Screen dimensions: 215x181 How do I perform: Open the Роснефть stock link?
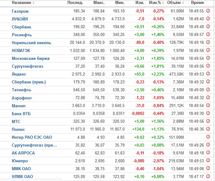click(x=22, y=35)
